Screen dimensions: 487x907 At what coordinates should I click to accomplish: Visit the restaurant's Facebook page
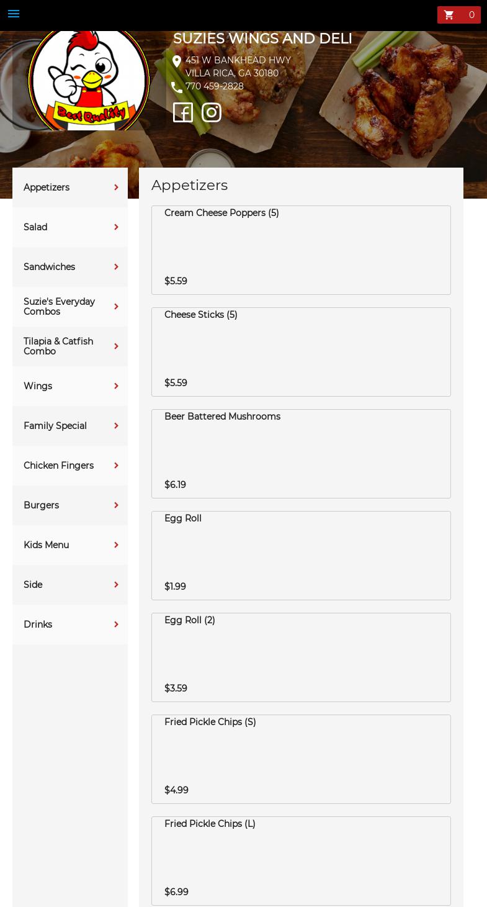click(x=183, y=112)
